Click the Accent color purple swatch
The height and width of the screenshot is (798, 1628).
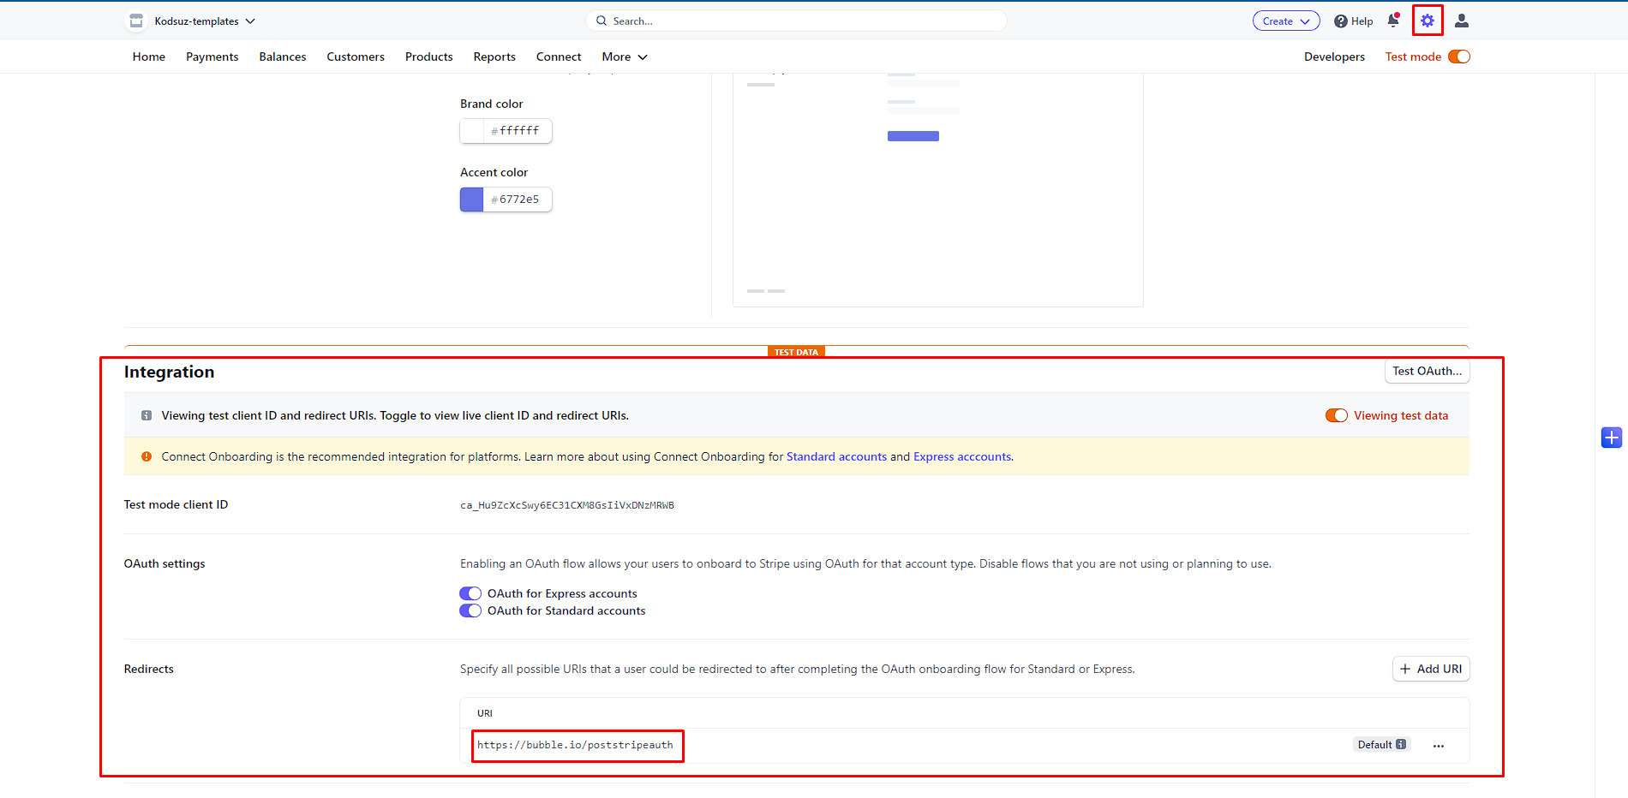(x=472, y=199)
